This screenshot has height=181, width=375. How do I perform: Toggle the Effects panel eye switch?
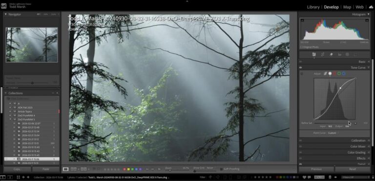(x=301, y=158)
